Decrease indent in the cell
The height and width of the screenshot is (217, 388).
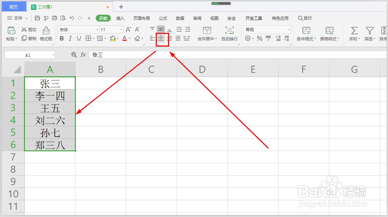(x=179, y=29)
